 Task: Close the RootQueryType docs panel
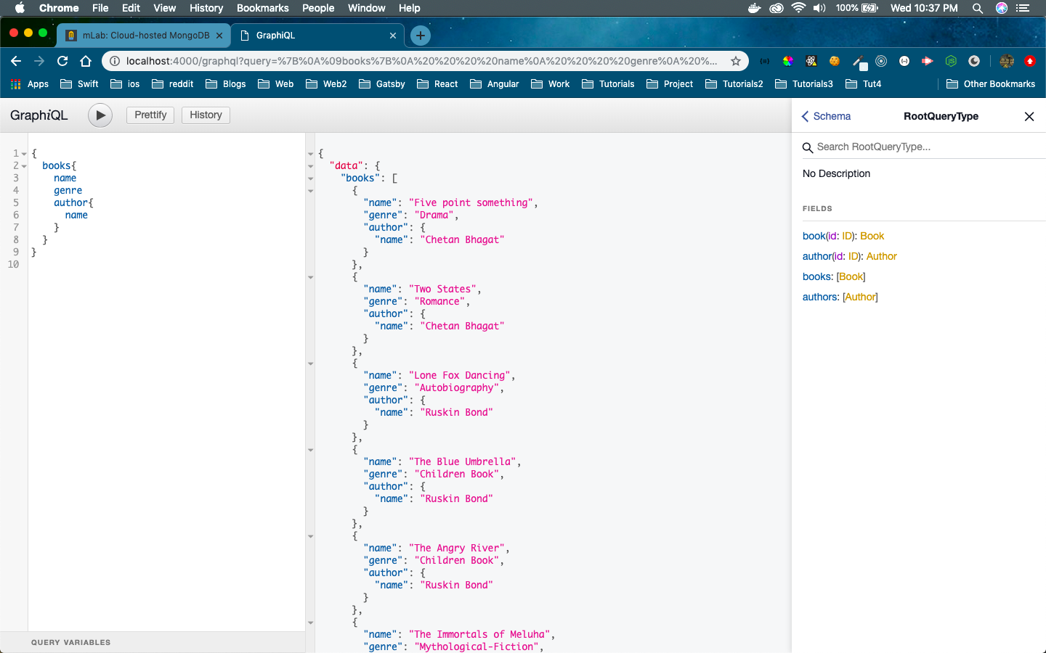(1029, 116)
